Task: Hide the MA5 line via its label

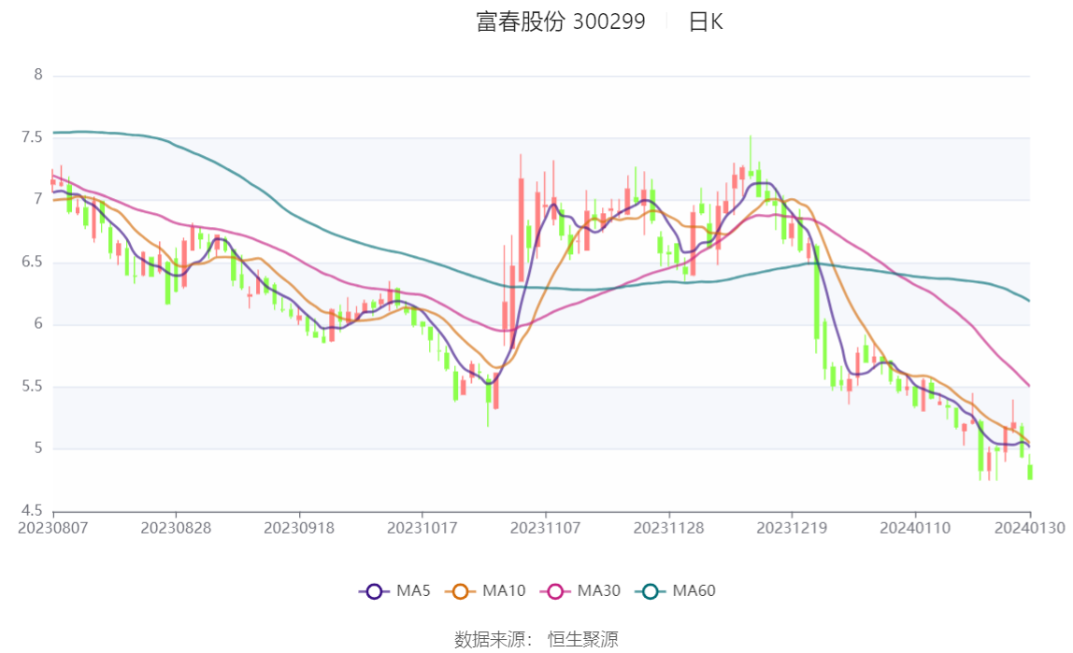Action: [x=413, y=590]
